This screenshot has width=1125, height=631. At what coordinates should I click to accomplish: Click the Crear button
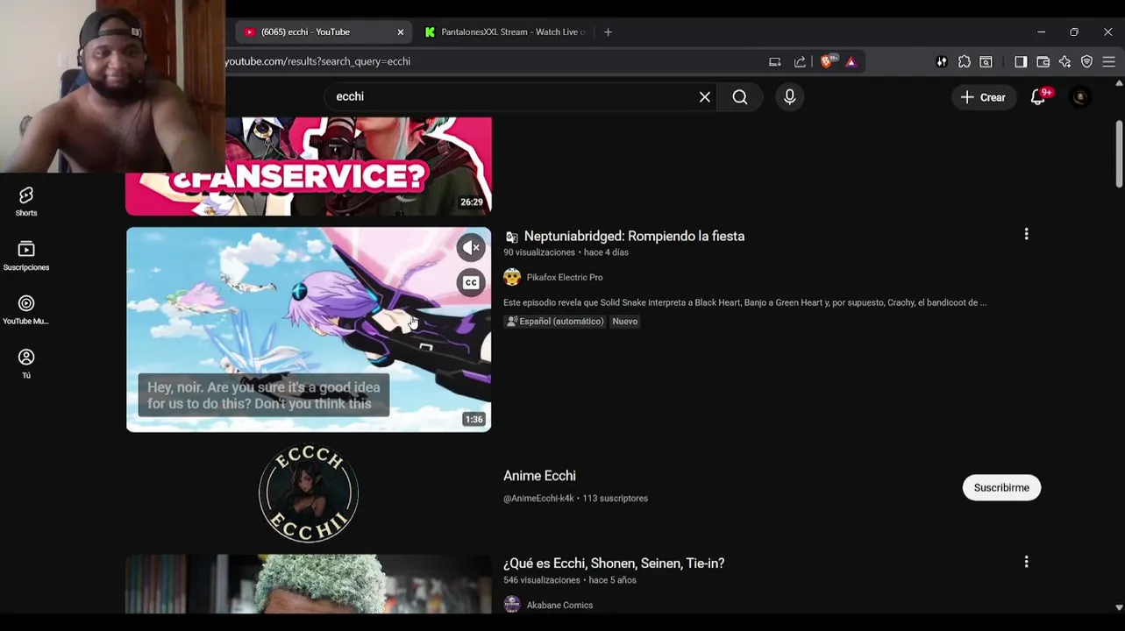(x=983, y=97)
